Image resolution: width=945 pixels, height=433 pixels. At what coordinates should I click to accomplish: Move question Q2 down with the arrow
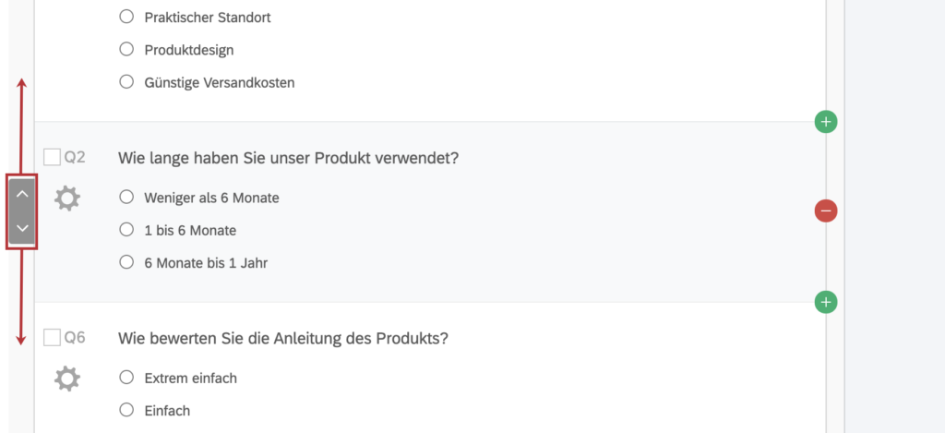pos(22,228)
